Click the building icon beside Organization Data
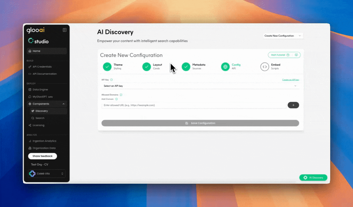 [x=30, y=148]
